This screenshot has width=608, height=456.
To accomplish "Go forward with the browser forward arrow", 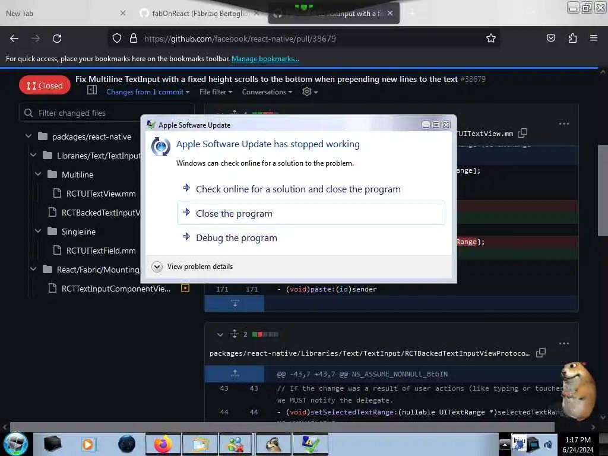I will (35, 39).
